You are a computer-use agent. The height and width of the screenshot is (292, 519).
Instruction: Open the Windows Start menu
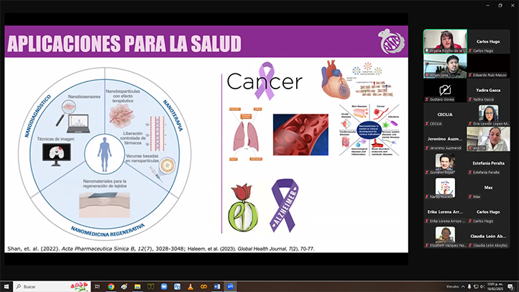click(6, 287)
